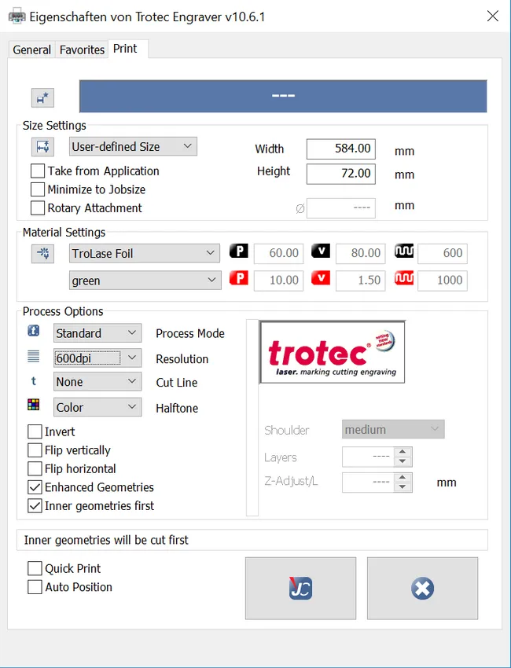This screenshot has height=668, width=511.
Task: Increase the Z-Adjust/L stepper value
Action: (403, 478)
